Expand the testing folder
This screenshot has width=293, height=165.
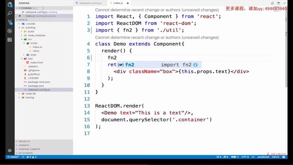coord(44,98)
